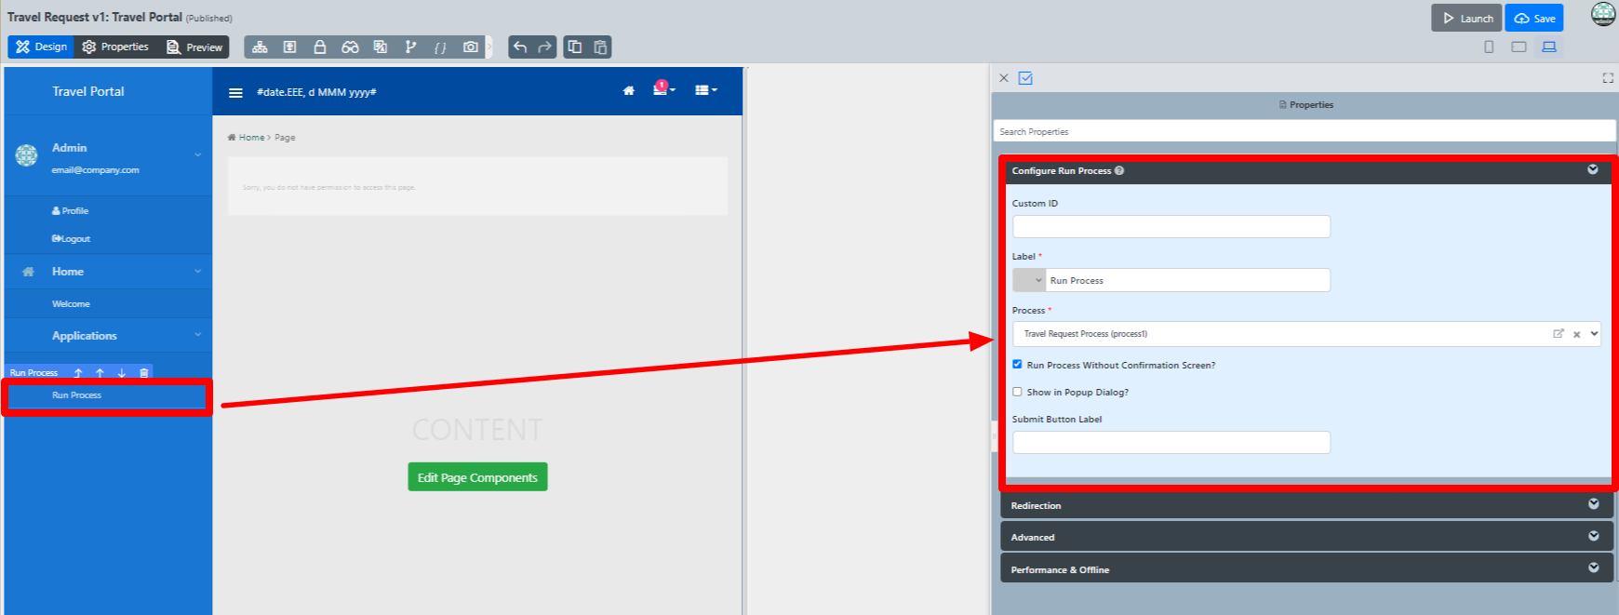The image size is (1619, 615).
Task: Open the list shortcut dropdown in header
Action: click(x=706, y=90)
